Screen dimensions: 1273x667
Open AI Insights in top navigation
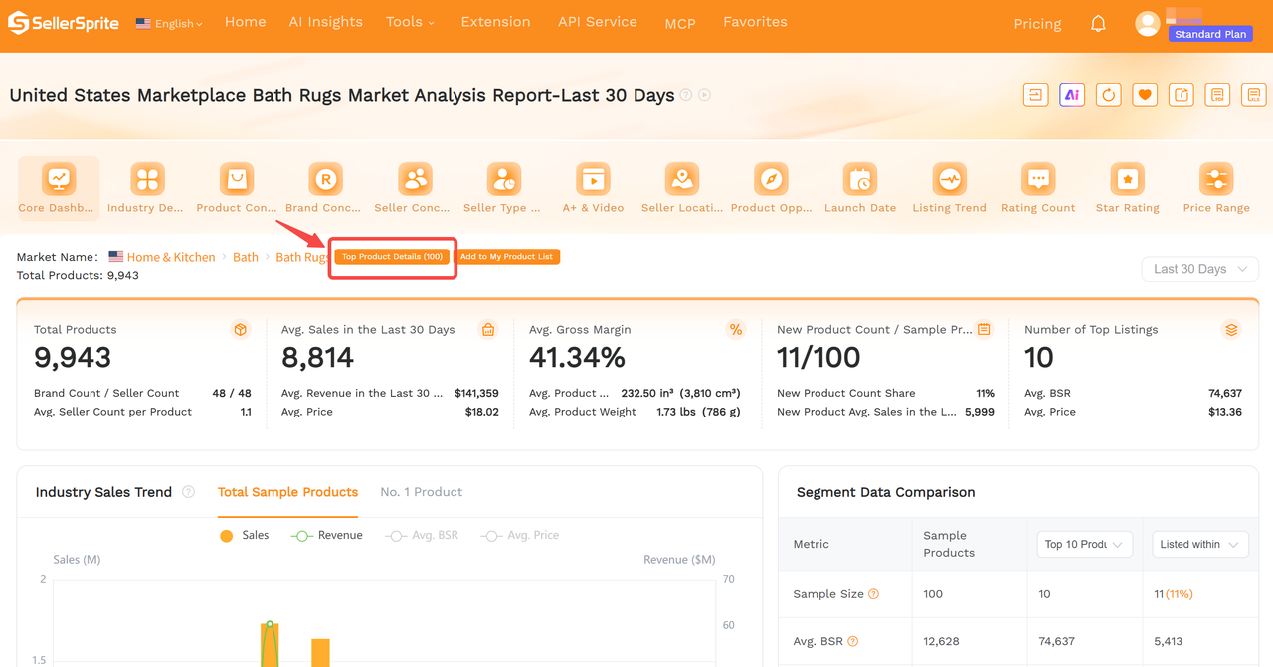325,22
